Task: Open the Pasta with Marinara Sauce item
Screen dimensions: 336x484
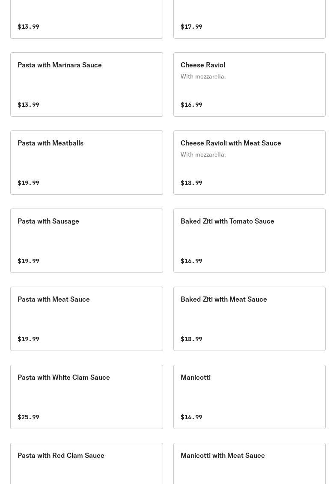Action: [x=86, y=84]
